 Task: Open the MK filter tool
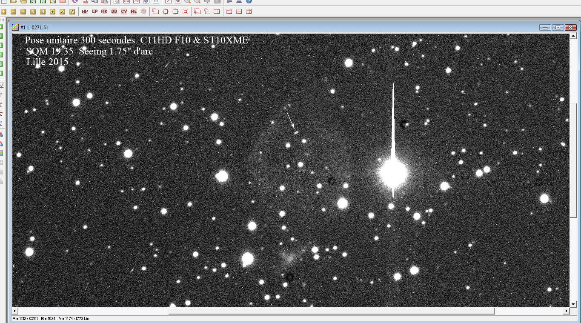click(104, 11)
